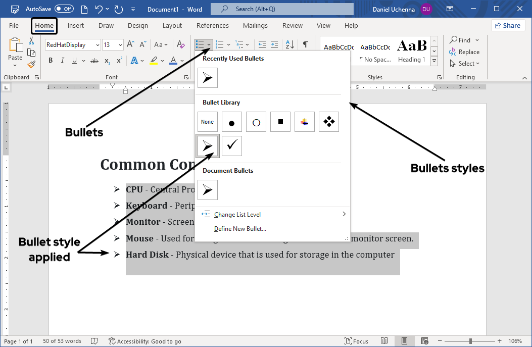Image resolution: width=532 pixels, height=347 pixels.
Task: Click the Format Painter icon
Action: 31,64
